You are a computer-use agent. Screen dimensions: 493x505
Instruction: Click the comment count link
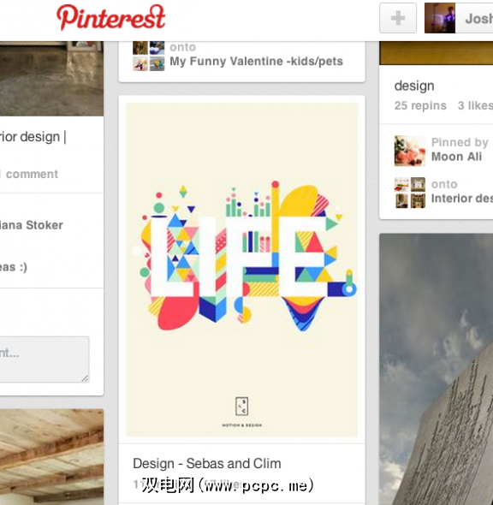(29, 174)
